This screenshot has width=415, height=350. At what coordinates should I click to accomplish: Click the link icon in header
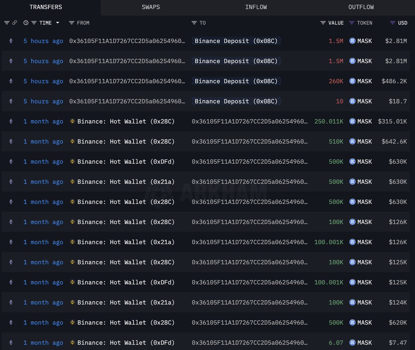point(15,23)
